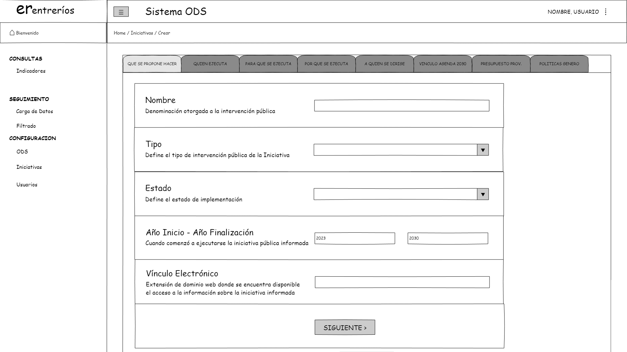Click the Vínculo Electrónico input field

[x=402, y=282]
